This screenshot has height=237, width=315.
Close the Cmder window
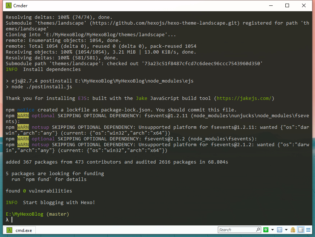point(304,5)
